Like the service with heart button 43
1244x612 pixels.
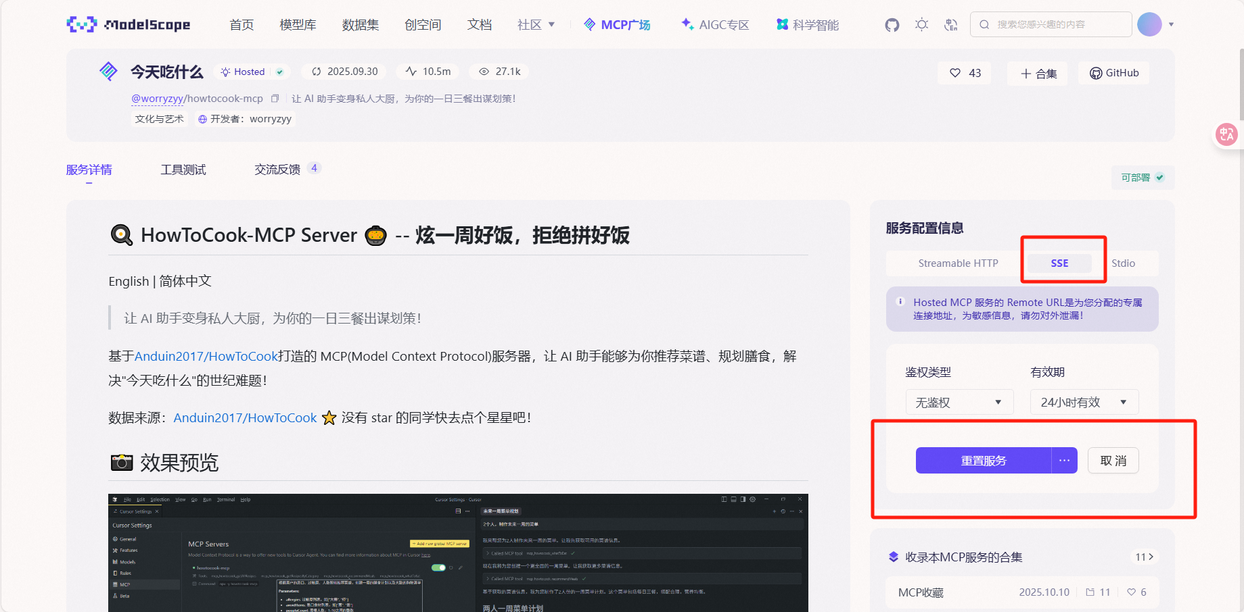point(965,73)
